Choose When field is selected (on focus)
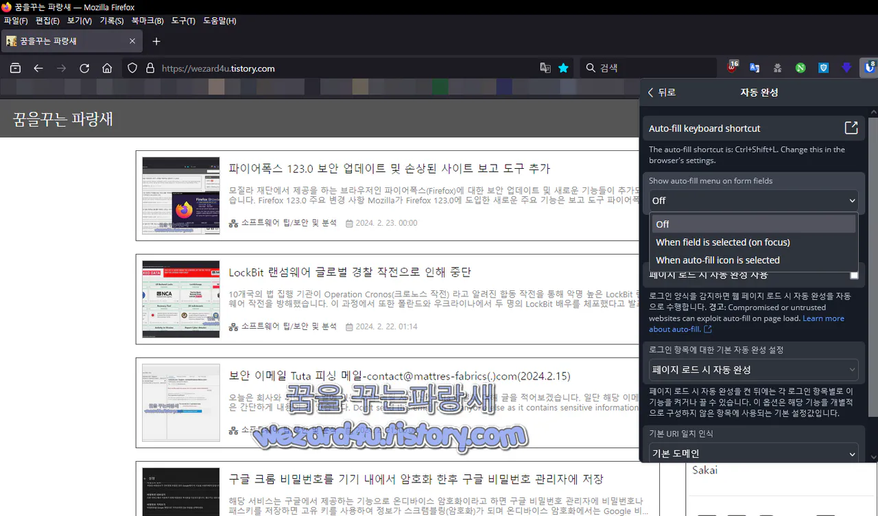878x516 pixels. (754, 242)
